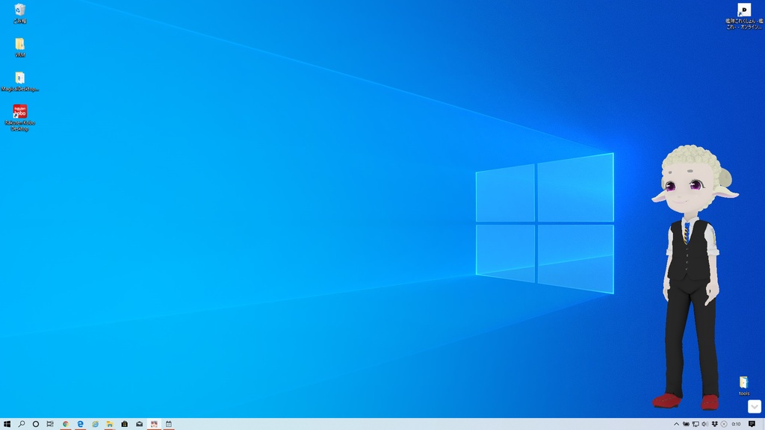Open Dropbox from the system tray
This screenshot has width=765, height=430.
tap(714, 424)
